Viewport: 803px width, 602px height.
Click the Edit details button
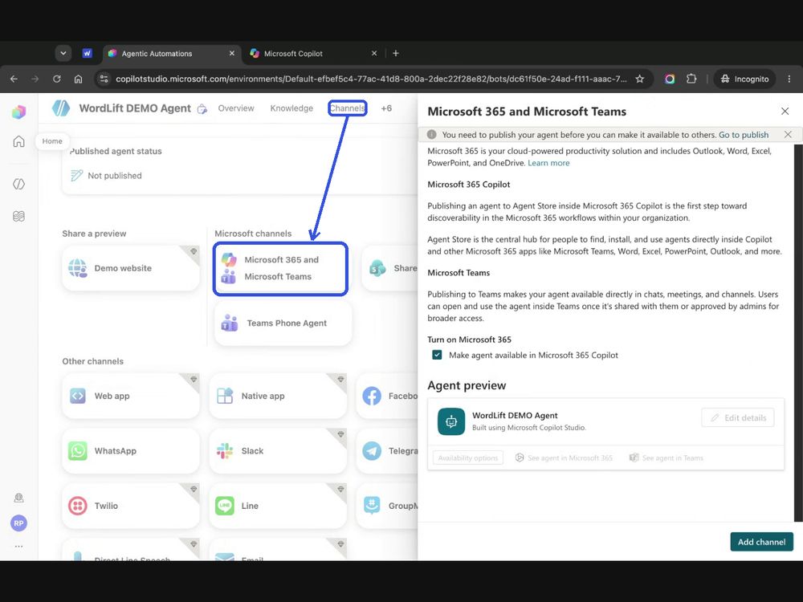tap(737, 417)
